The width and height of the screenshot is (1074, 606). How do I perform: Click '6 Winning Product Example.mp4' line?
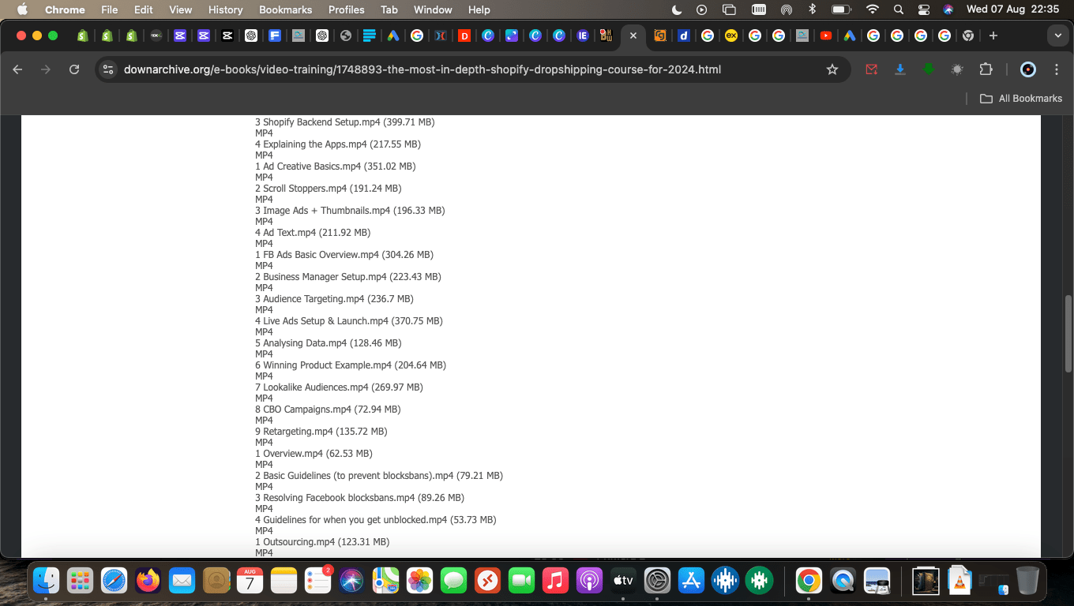coord(351,365)
